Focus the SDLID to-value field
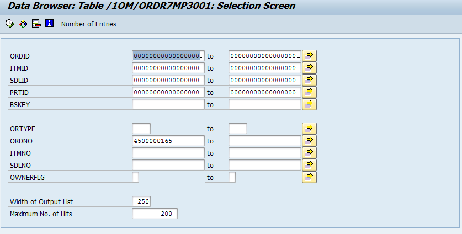Viewport: 462px width, 234px height. 265,80
